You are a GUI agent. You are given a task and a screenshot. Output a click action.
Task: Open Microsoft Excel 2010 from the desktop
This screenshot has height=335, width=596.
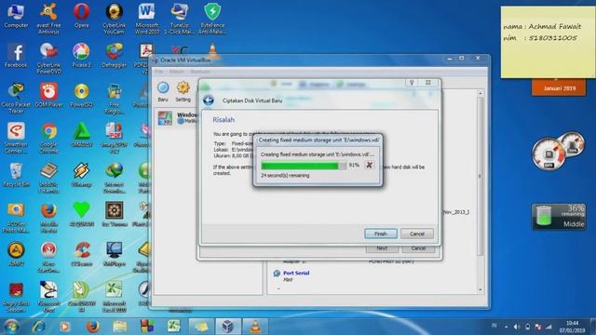click(x=114, y=298)
